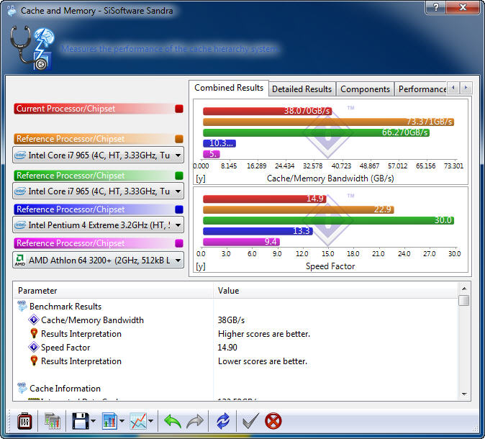Viewport: 485px width, 439px height.
Task: Click the lightbulb icon beside 'Higher scores are better'
Action: click(x=34, y=333)
